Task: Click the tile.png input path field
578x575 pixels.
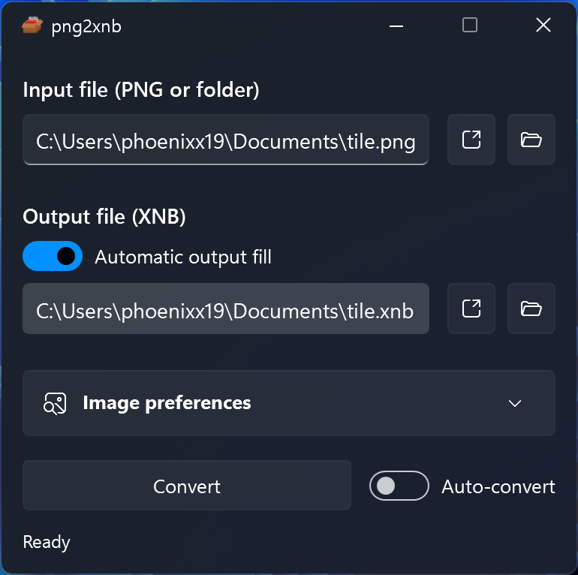Action: click(x=225, y=140)
